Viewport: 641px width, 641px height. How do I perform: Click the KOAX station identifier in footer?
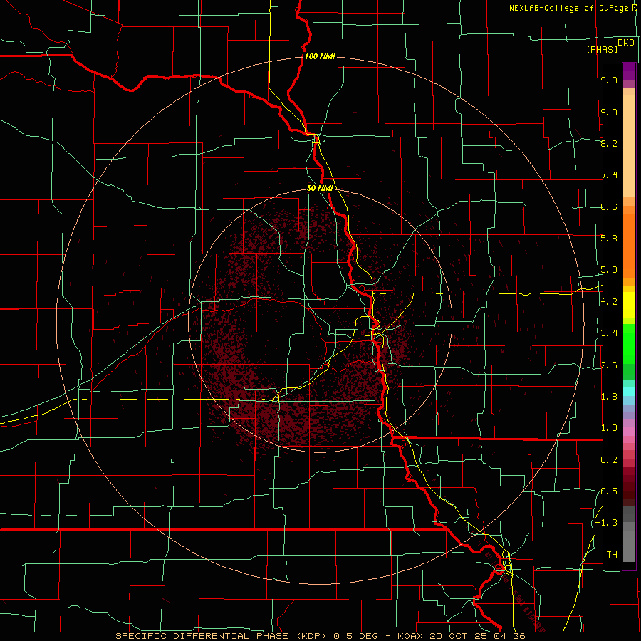tap(412, 636)
